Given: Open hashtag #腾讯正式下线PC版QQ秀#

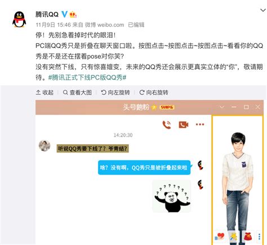Looking at the screenshot, I should point(87,77).
